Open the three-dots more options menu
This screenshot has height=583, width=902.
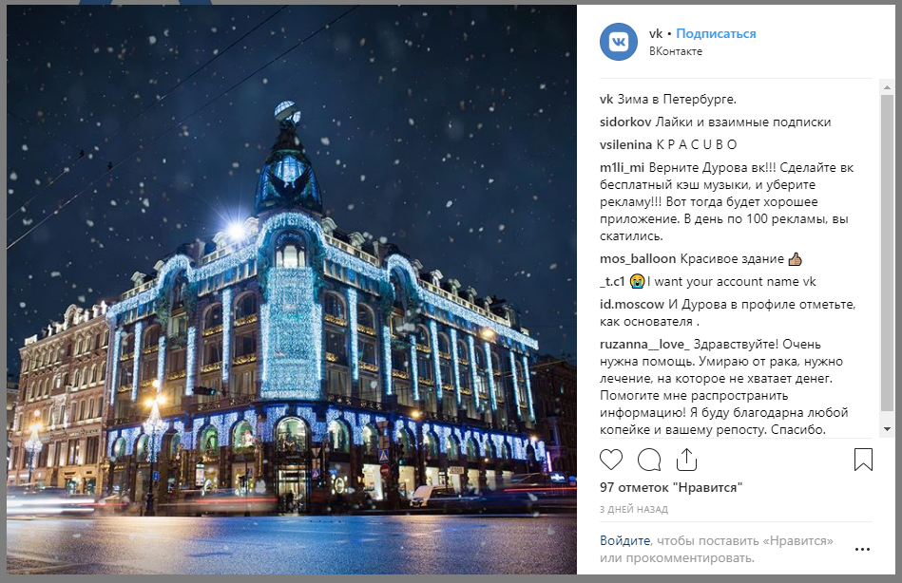click(x=862, y=549)
